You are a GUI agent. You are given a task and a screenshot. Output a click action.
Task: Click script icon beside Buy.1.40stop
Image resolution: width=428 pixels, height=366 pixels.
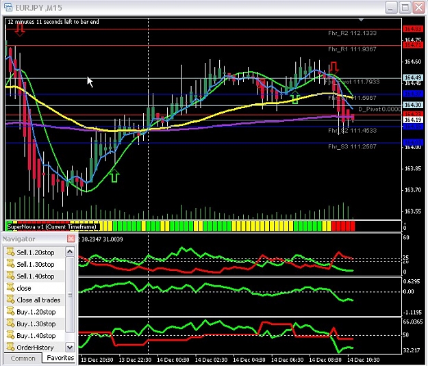pos(10,335)
